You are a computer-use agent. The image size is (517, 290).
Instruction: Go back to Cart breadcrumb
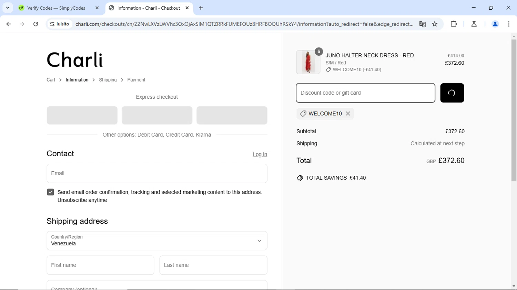point(51,80)
